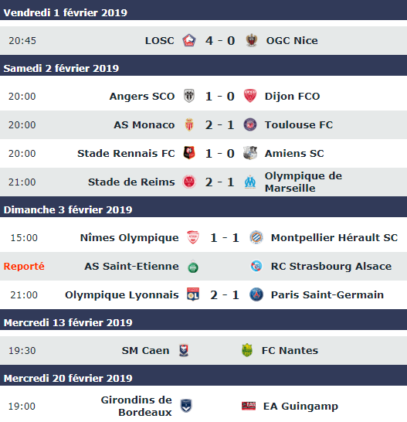Open the Toulouse FC team link
Image resolution: width=407 pixels, height=422 pixels.
click(x=299, y=125)
